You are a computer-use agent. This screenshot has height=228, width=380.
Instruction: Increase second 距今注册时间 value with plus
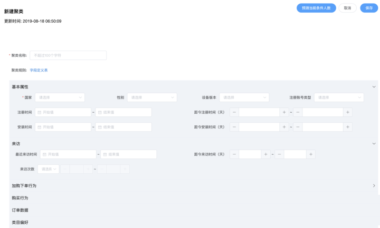coord(348,112)
